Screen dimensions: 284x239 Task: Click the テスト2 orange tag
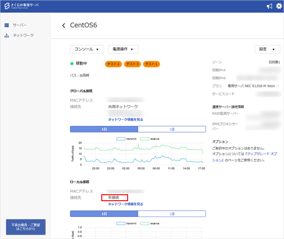pos(113,64)
